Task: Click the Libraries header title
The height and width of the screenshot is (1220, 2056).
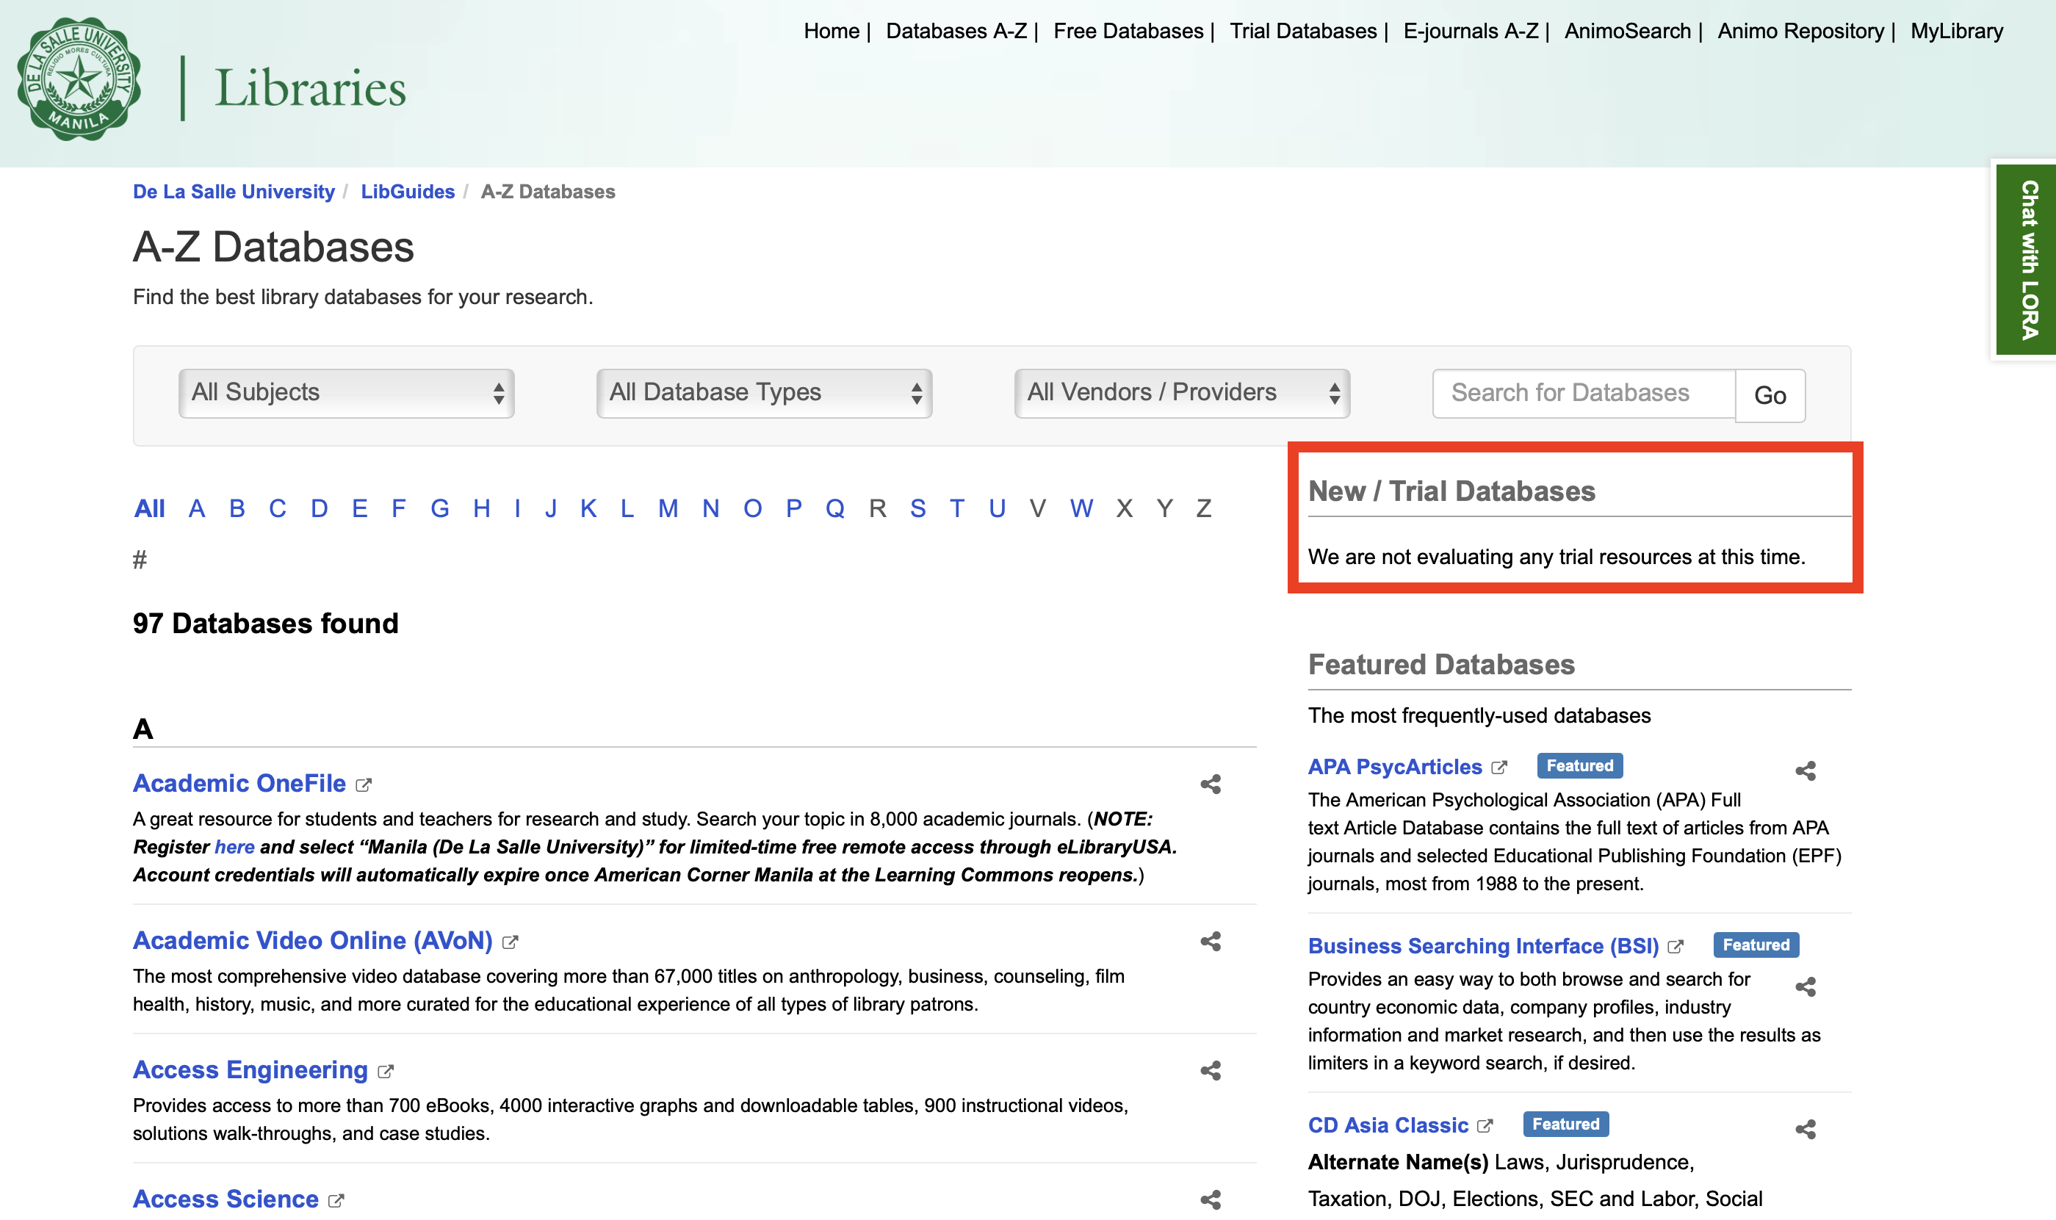Action: pos(310,88)
